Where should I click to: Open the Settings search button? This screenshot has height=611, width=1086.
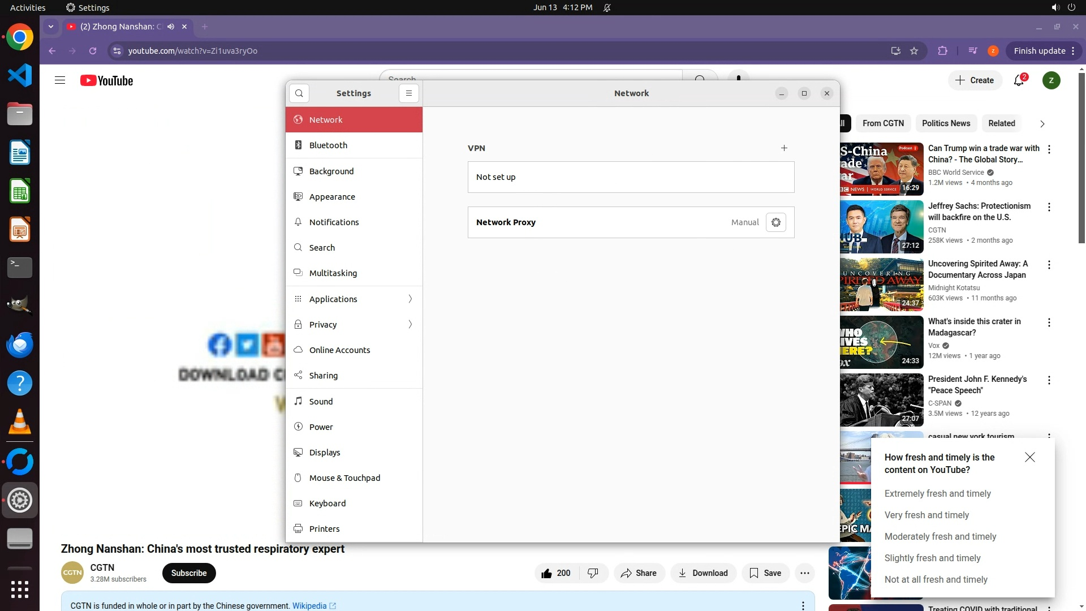299,93
